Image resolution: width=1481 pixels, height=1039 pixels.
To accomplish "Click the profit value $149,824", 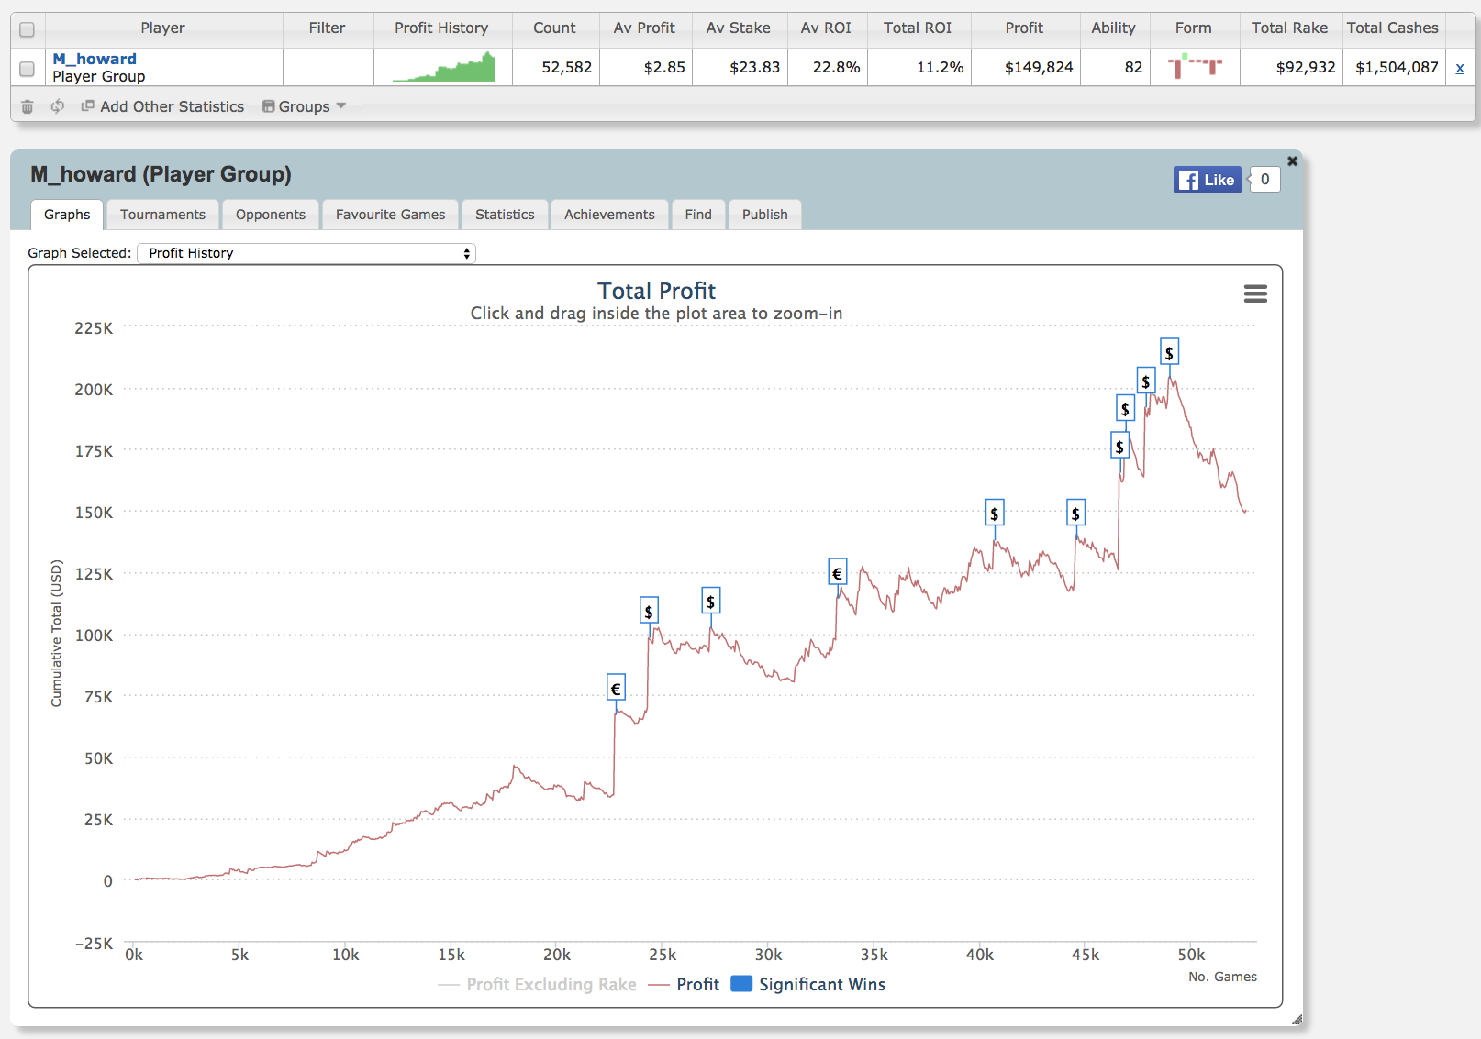I will tap(1039, 68).
